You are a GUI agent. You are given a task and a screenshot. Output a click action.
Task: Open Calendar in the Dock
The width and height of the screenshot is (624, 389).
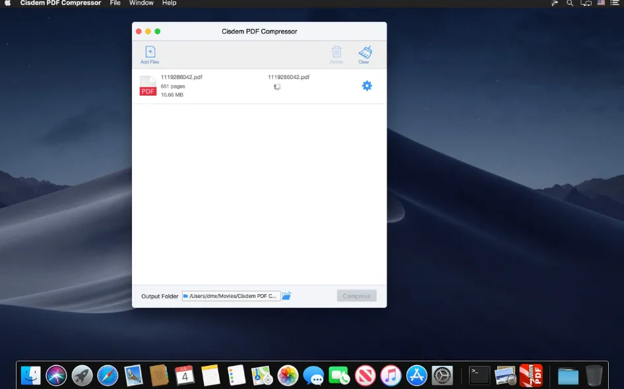click(x=185, y=375)
